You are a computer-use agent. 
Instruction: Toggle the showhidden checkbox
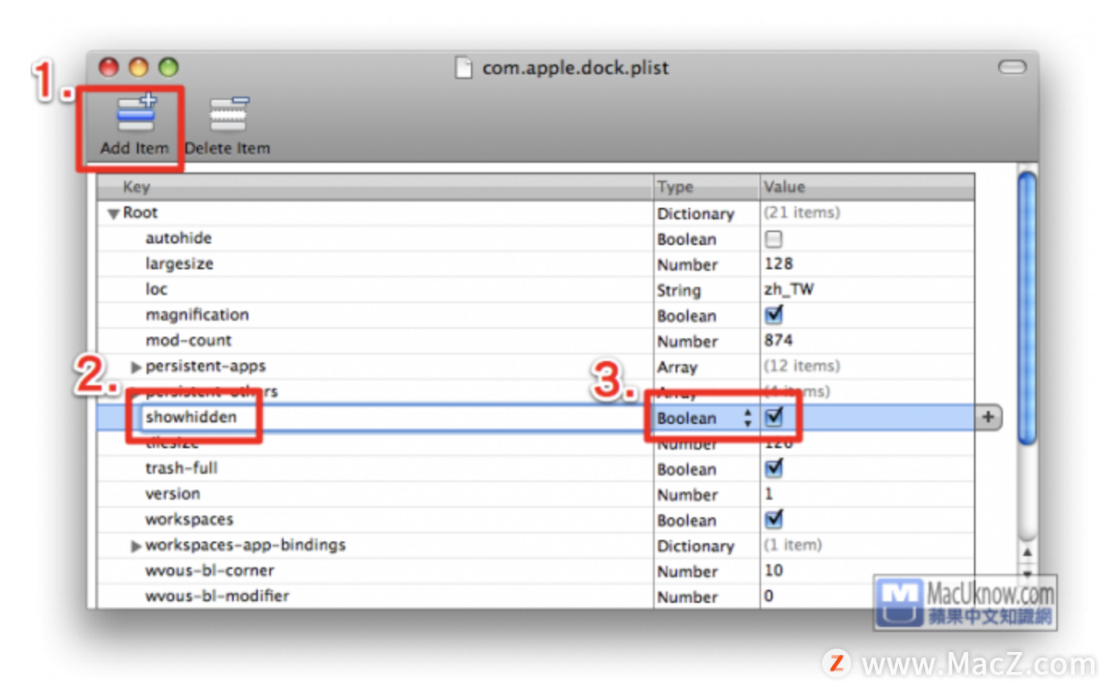[774, 417]
